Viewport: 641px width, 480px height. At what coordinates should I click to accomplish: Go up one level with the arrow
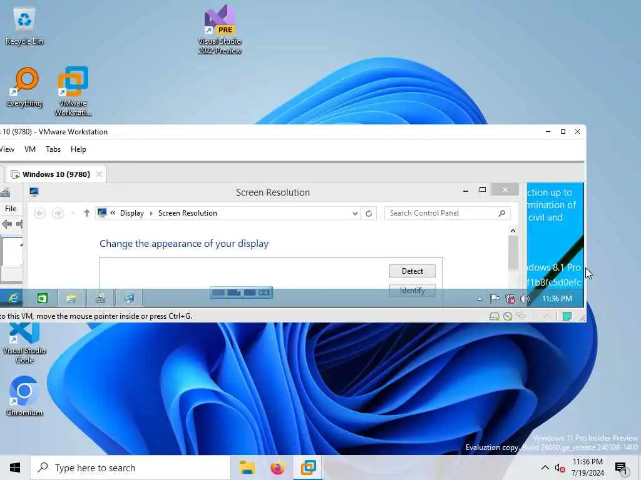(x=86, y=213)
